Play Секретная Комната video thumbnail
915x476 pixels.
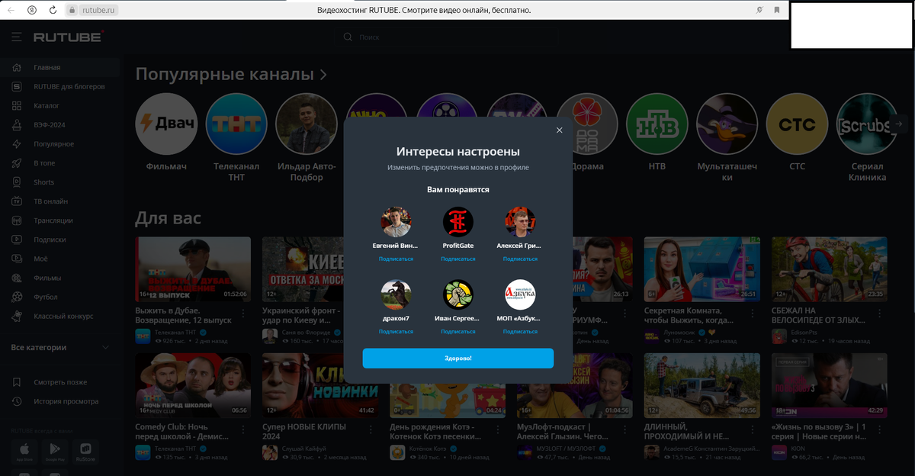pos(701,269)
